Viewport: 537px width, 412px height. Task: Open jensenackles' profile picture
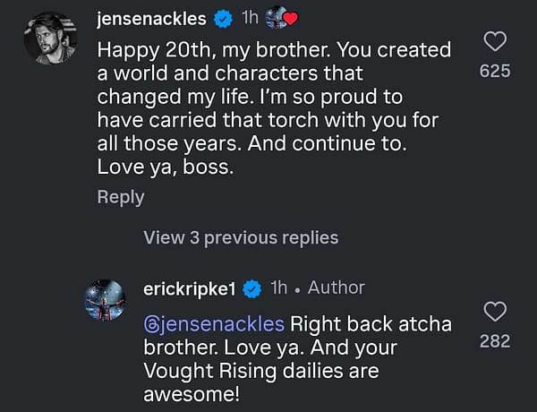click(49, 37)
